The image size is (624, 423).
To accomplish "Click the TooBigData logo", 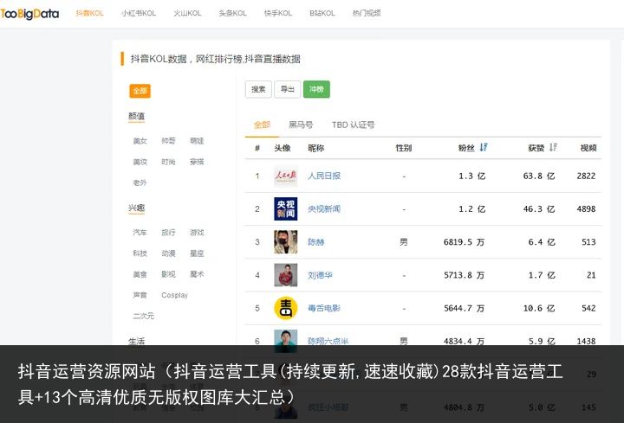I will click(x=29, y=14).
